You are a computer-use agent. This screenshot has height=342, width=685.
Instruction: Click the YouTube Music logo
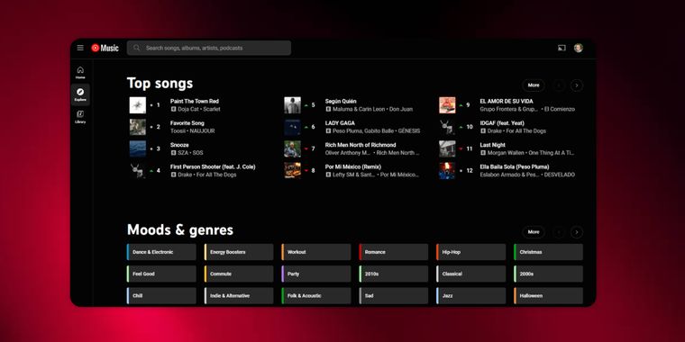(x=105, y=48)
